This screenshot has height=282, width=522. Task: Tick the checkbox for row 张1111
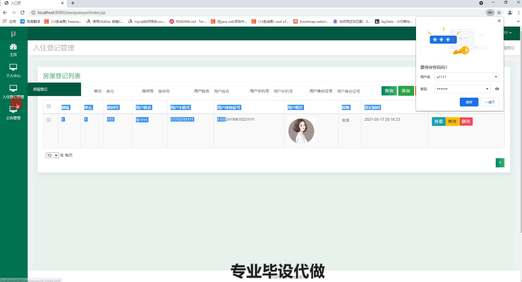click(49, 120)
